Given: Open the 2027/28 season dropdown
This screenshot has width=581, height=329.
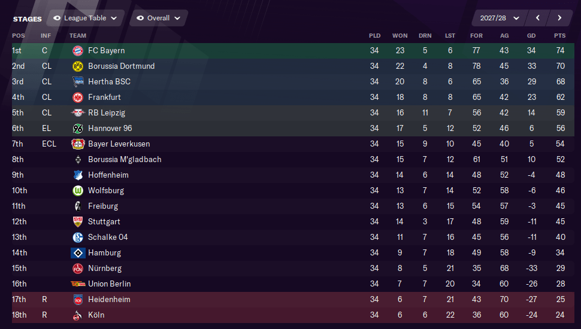Looking at the screenshot, I should (499, 18).
